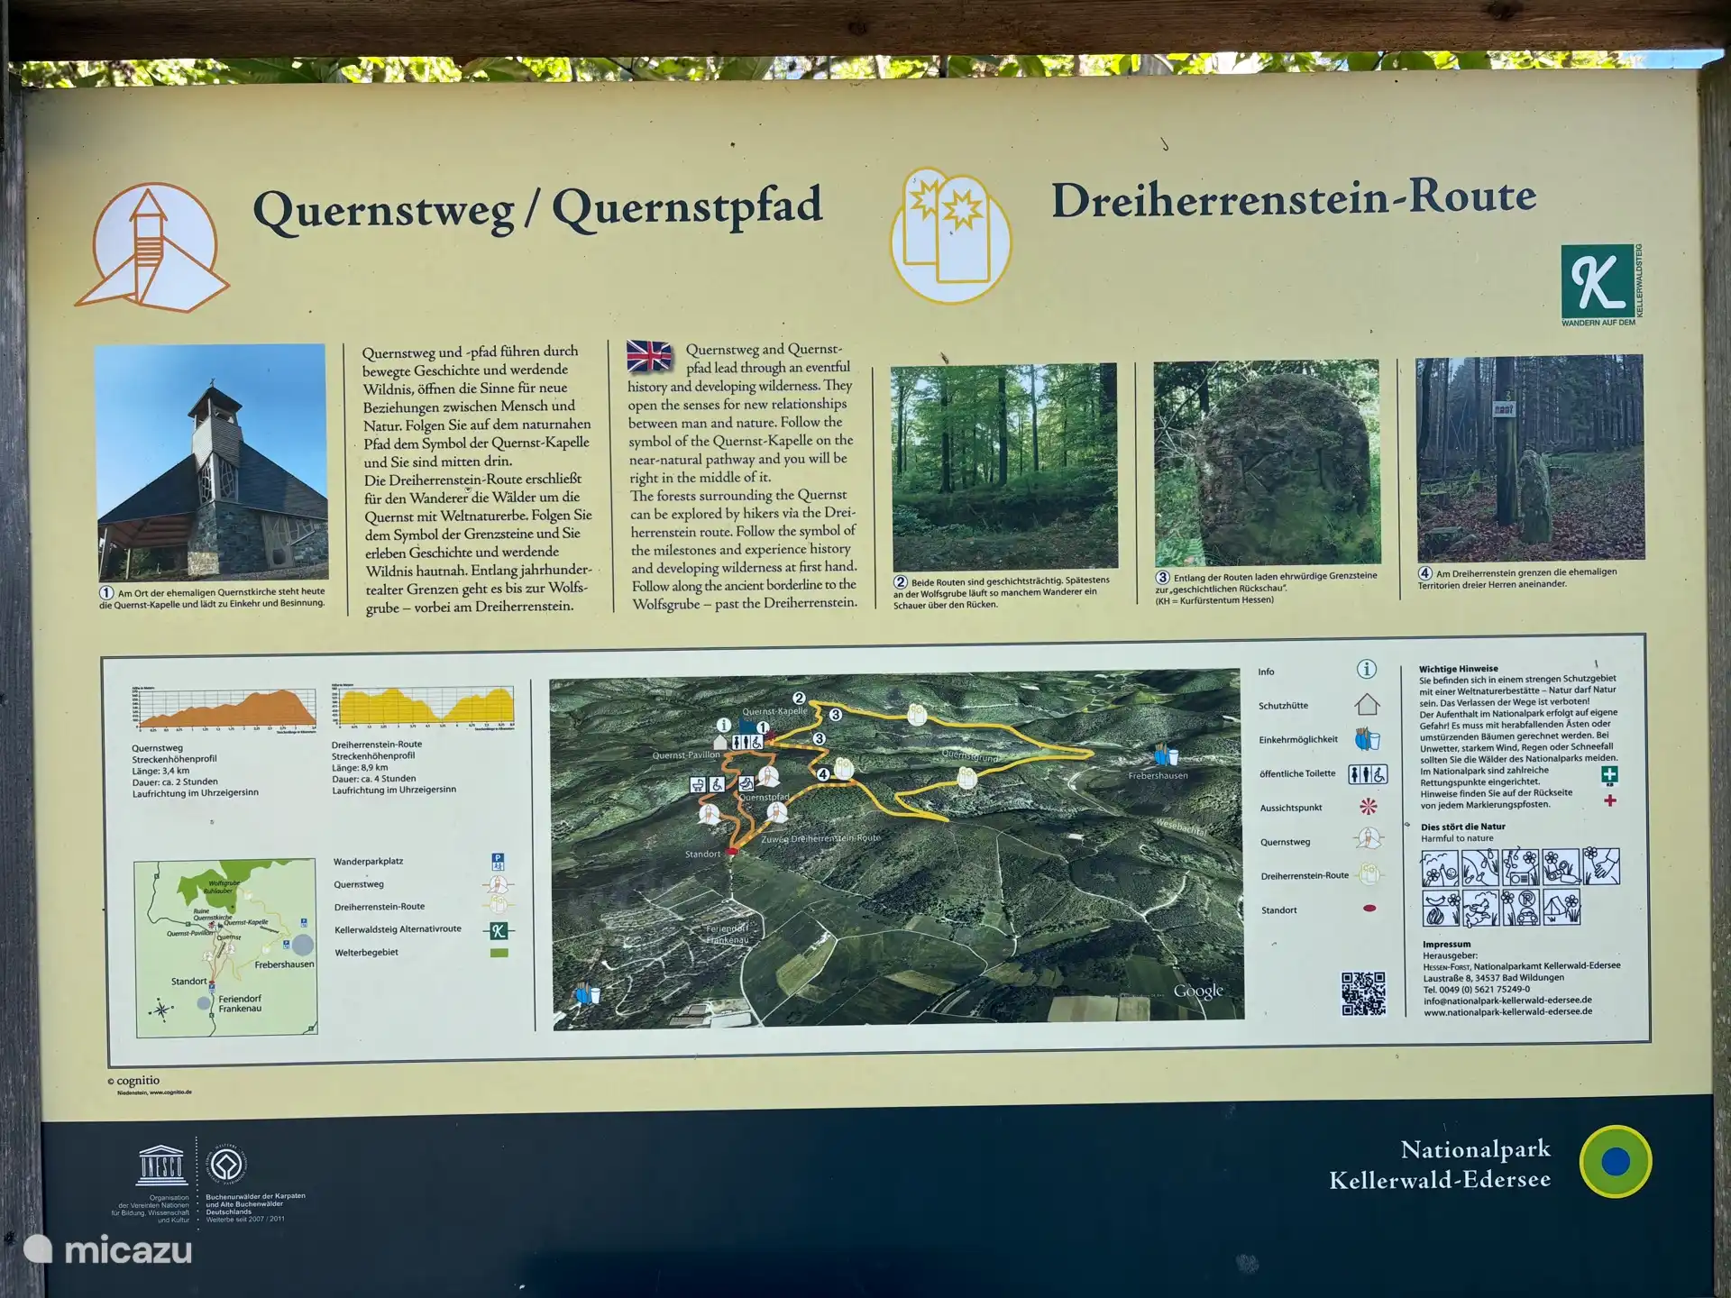Click the World Heritage emblem next to UNESCO
The height and width of the screenshot is (1298, 1731).
(x=226, y=1165)
